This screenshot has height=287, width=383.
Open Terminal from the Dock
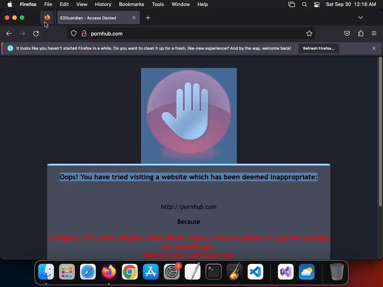click(214, 272)
